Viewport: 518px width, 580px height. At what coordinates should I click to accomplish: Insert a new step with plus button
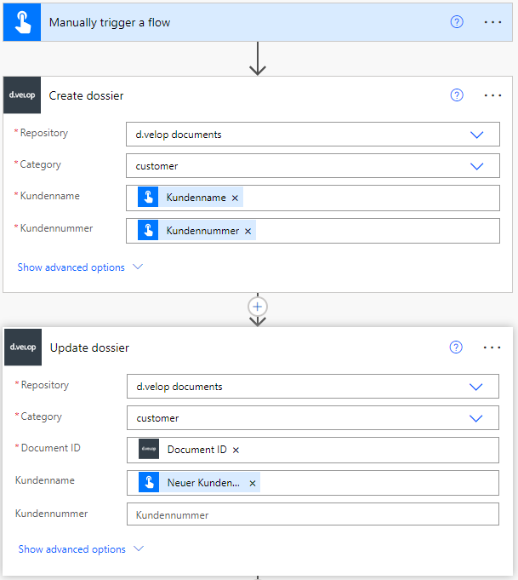point(258,306)
